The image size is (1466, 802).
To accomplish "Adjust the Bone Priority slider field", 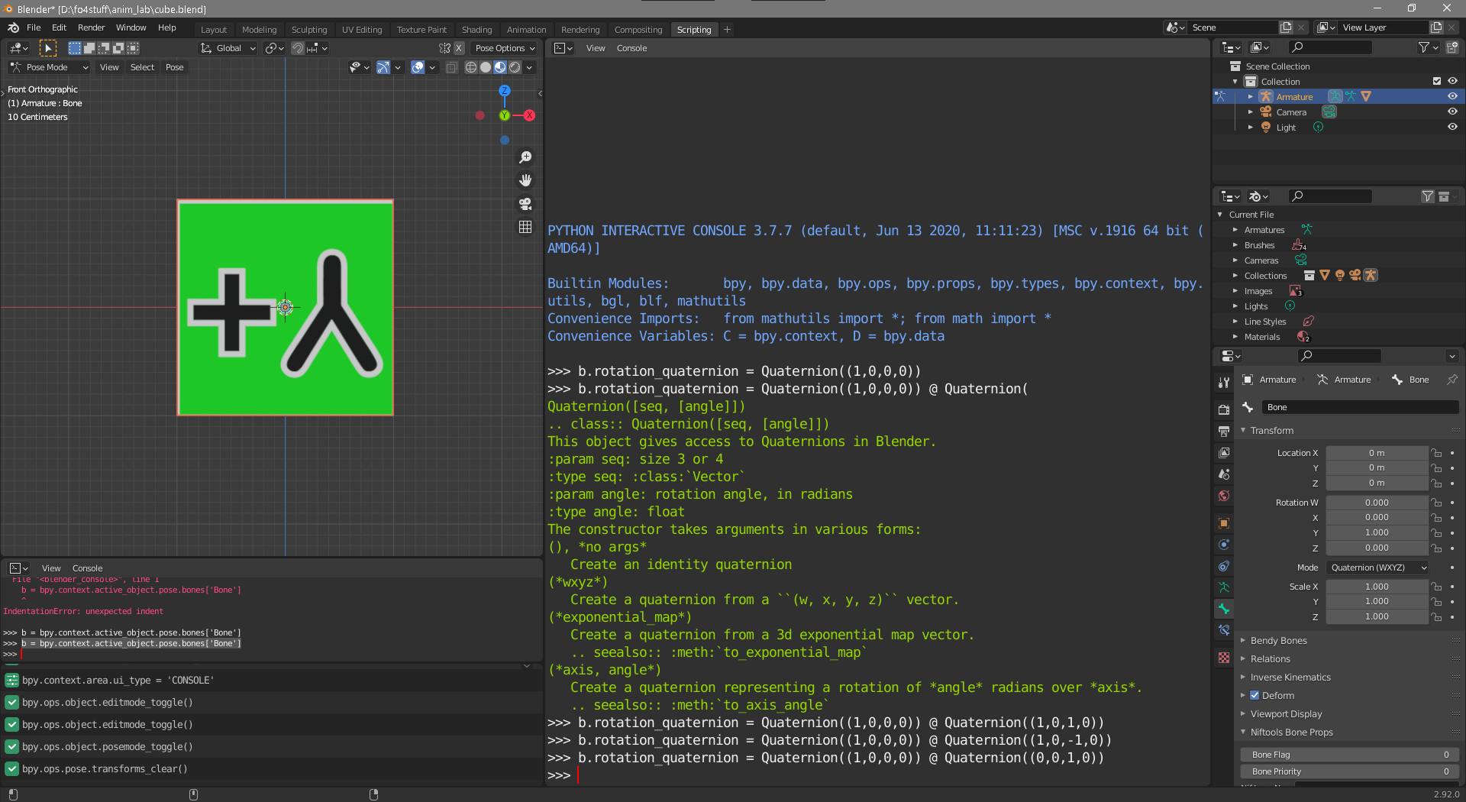I will click(1349, 771).
